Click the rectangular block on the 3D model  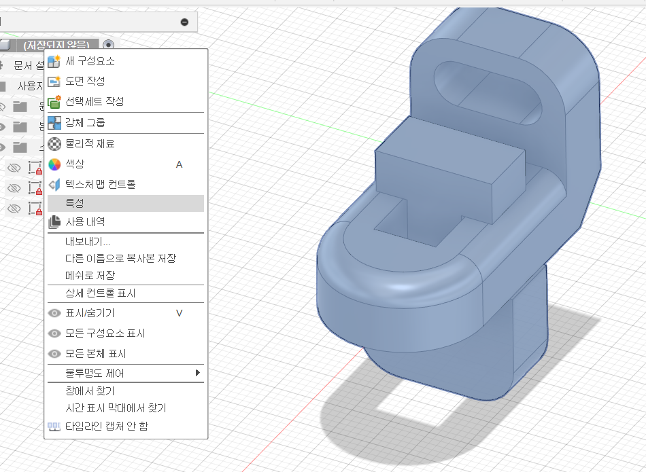click(449, 168)
